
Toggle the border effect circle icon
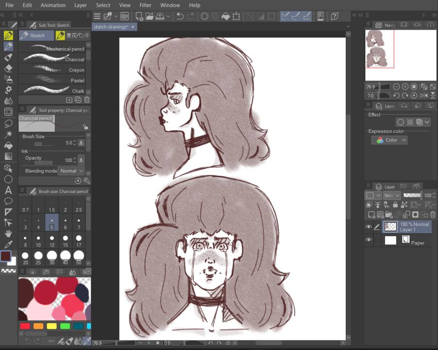coord(401,122)
